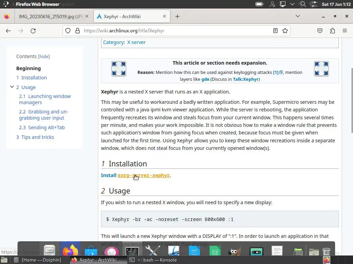The height and width of the screenshot is (264, 353).
Task: Open the clock Sat 17 Jun 1:12
Action: point(336,4)
